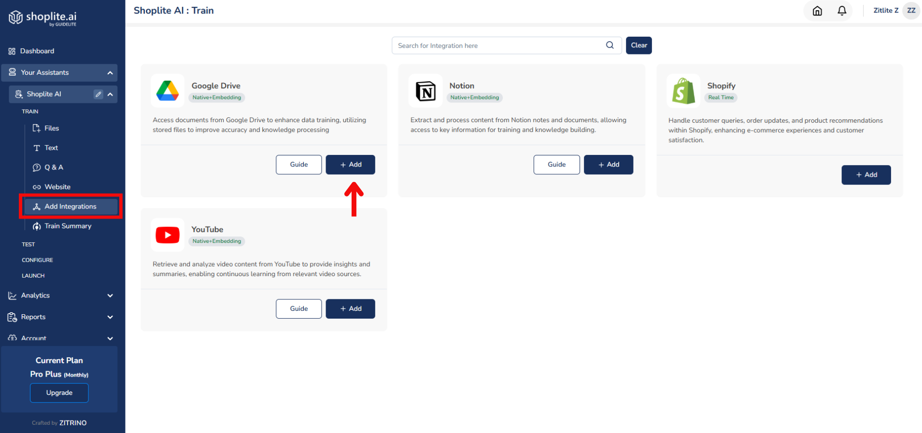The width and height of the screenshot is (922, 433).
Task: Open the Notion Guide
Action: pos(556,165)
